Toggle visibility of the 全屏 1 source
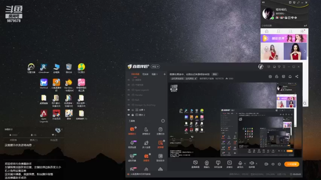Viewport: 321px width, 180px height. [128, 110]
